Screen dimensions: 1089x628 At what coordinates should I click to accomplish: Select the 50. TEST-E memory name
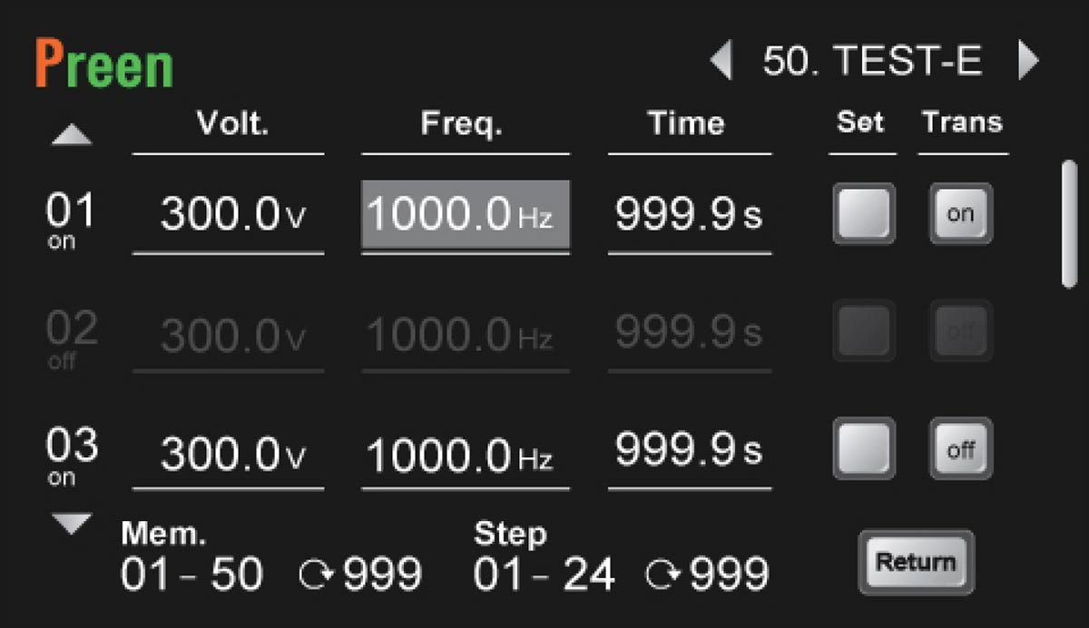[872, 62]
